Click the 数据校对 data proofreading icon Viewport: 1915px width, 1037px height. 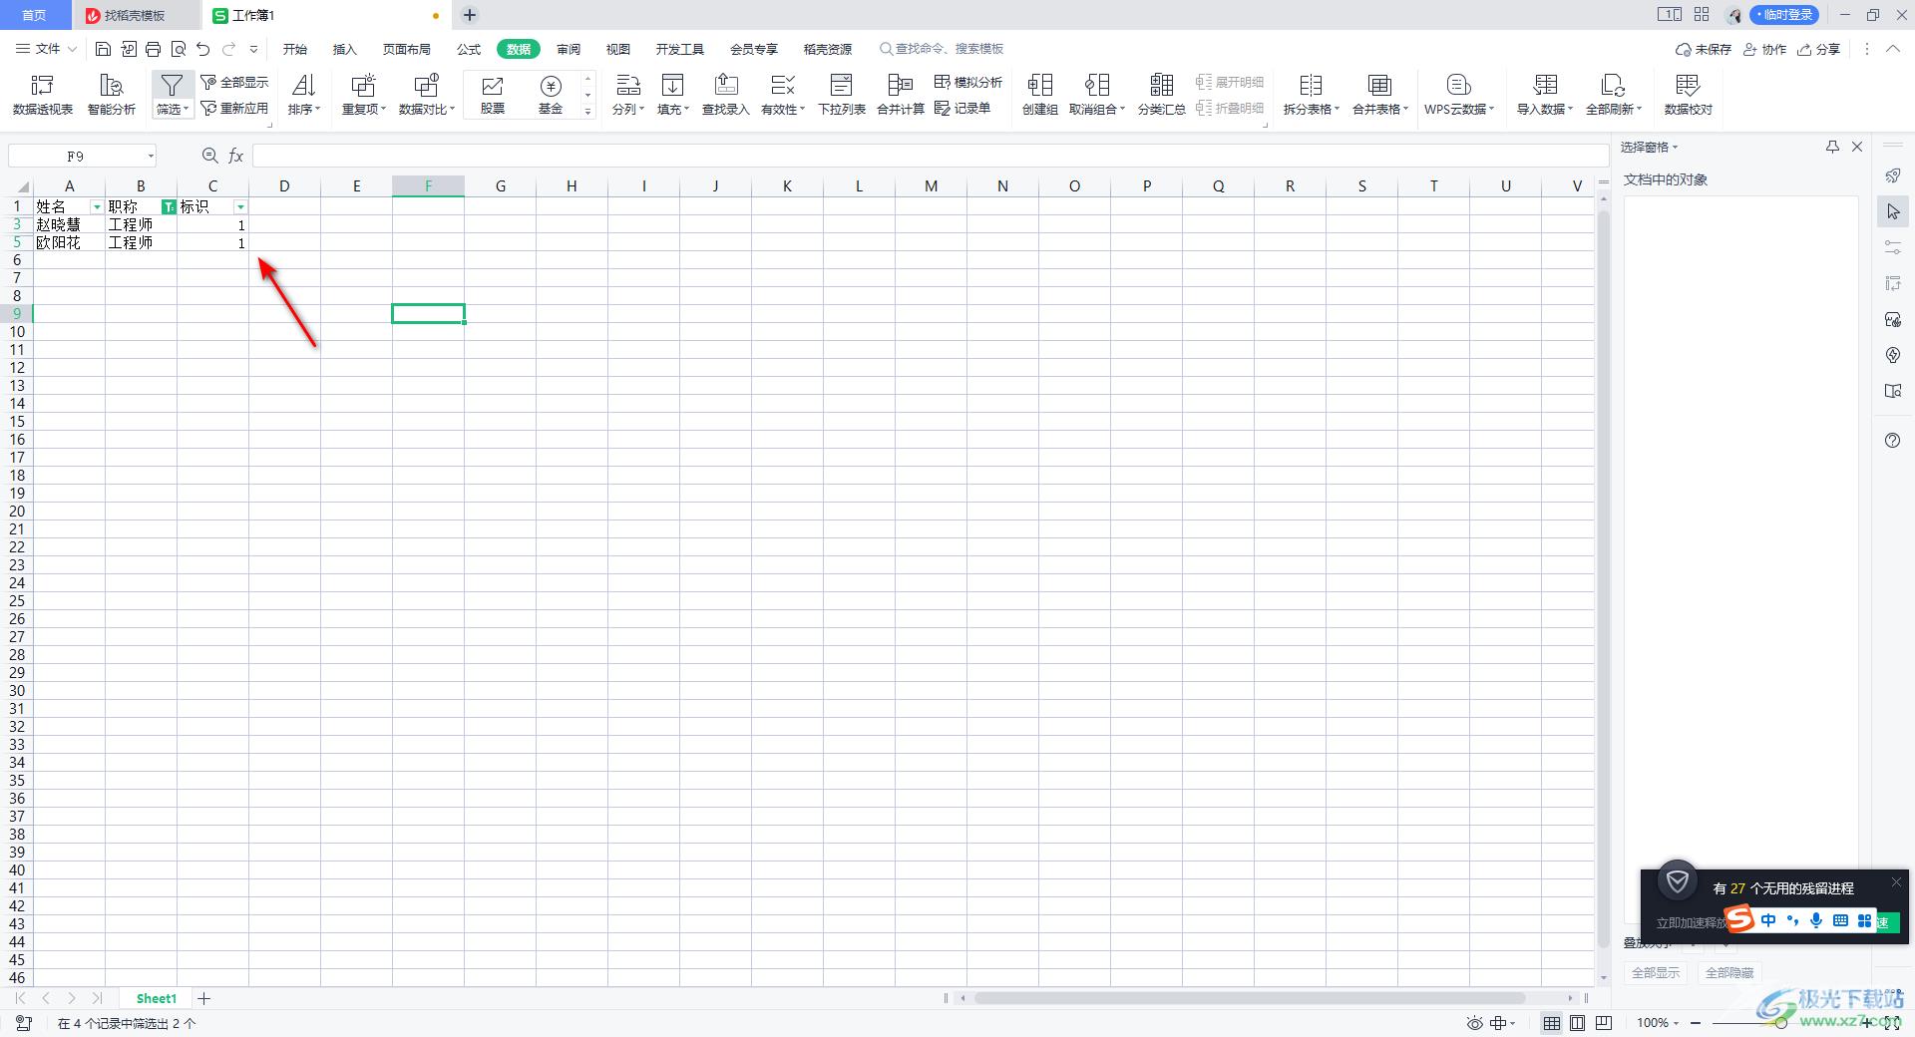[1688, 86]
